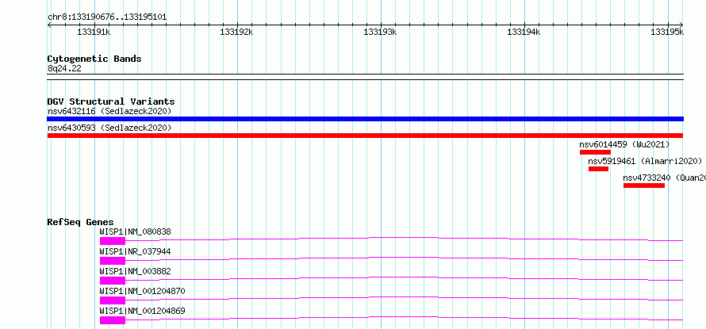Click the Cytogenetic Bands track title
The image size is (706, 329).
tap(94, 59)
